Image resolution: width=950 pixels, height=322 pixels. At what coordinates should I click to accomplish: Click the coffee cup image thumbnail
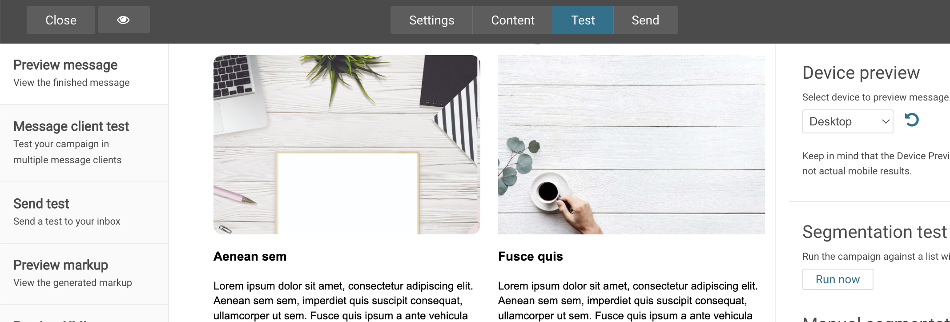(x=632, y=145)
